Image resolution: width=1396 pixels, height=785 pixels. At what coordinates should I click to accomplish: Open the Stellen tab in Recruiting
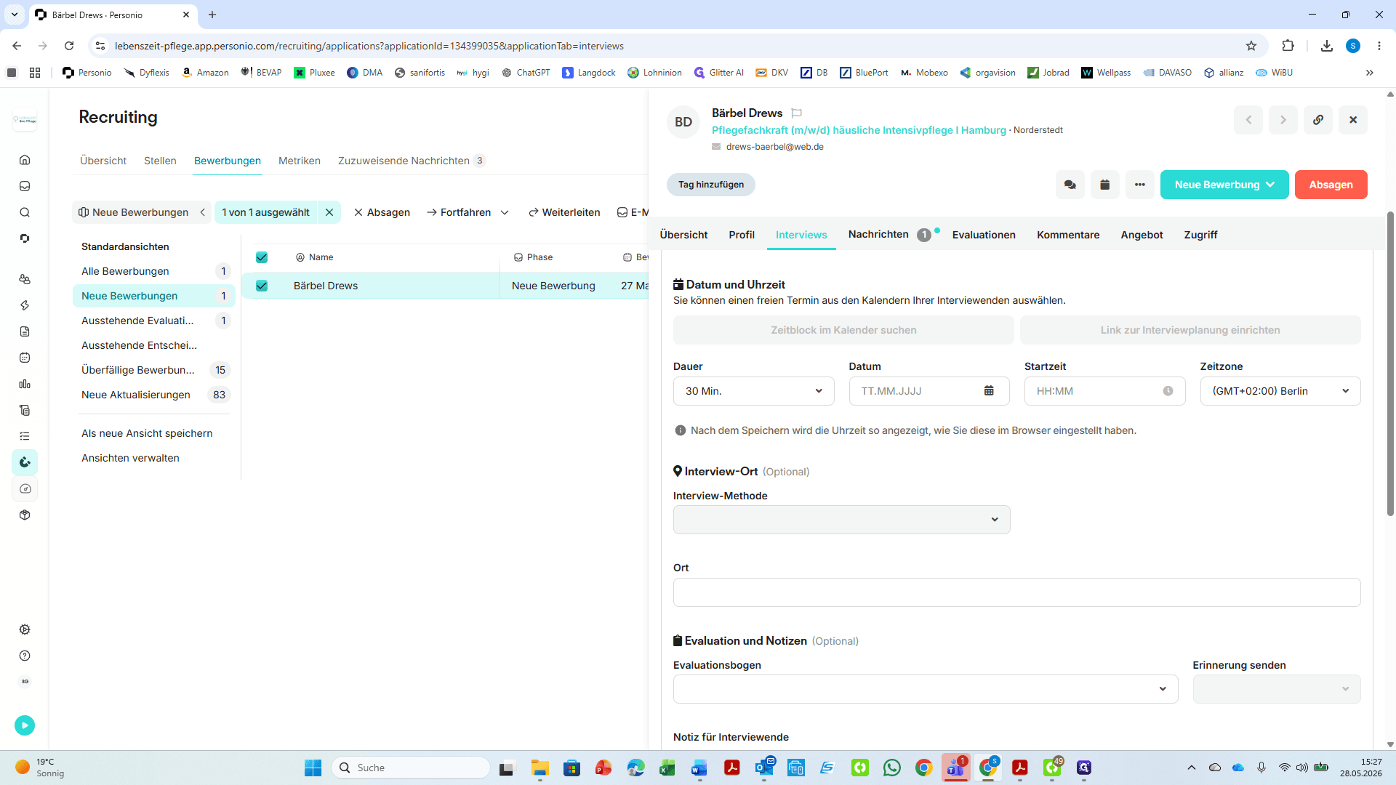tap(160, 161)
